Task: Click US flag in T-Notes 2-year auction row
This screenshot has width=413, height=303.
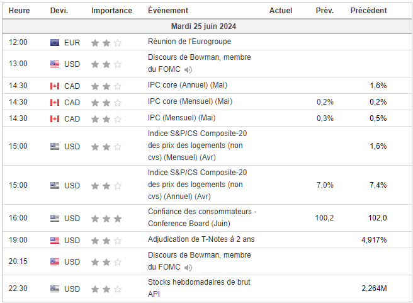Action: click(55, 240)
